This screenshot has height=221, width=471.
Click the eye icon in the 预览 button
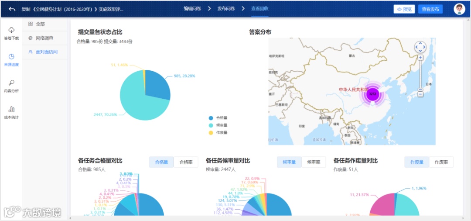(x=399, y=9)
